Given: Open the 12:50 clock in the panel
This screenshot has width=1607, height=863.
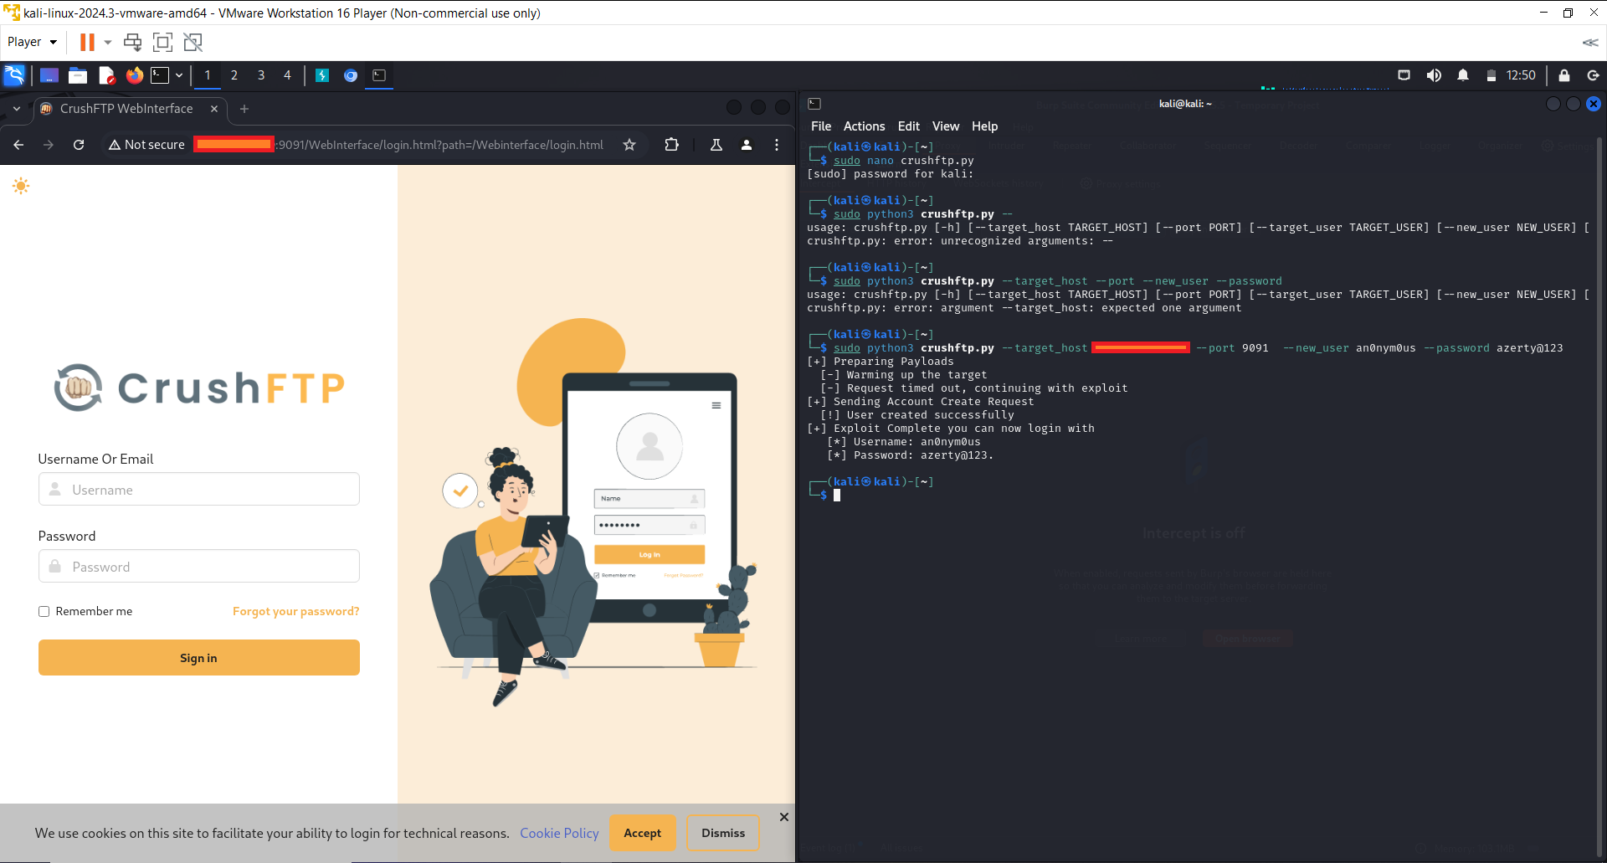Looking at the screenshot, I should [x=1521, y=75].
